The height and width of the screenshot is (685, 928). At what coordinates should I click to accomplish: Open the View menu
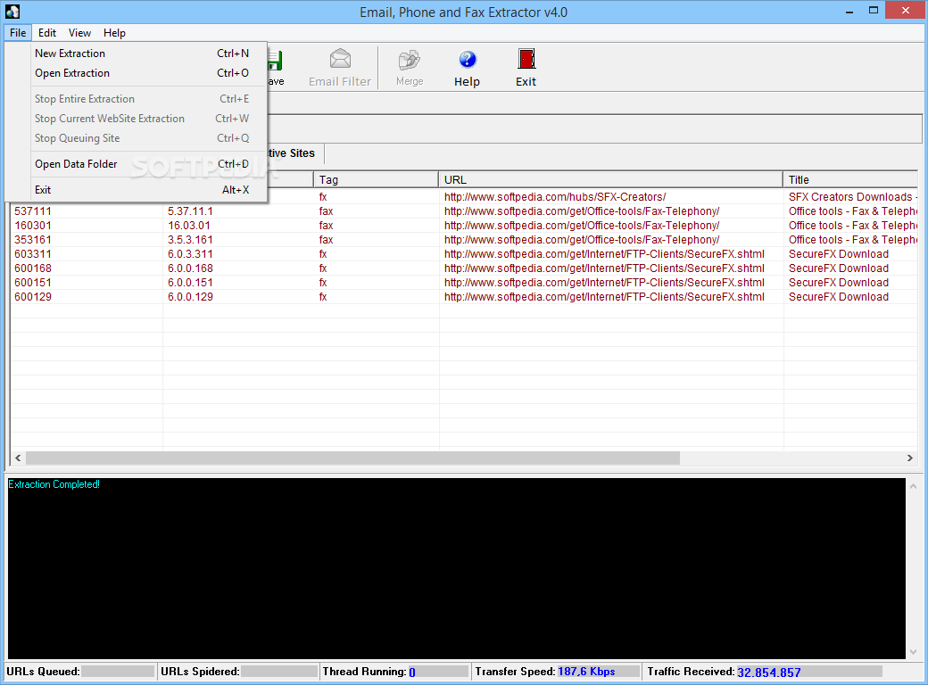79,32
